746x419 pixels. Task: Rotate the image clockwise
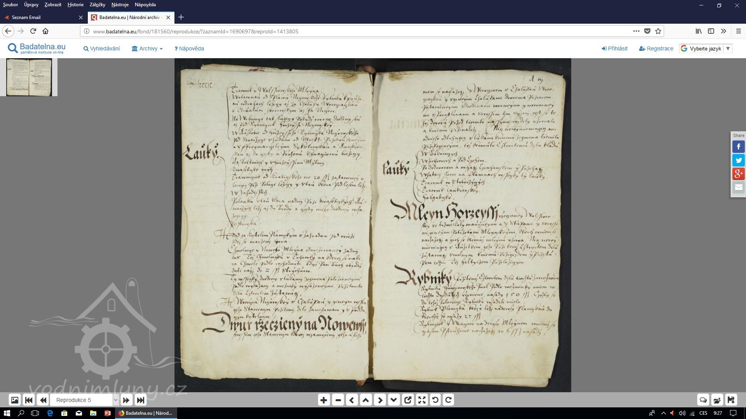(448, 400)
